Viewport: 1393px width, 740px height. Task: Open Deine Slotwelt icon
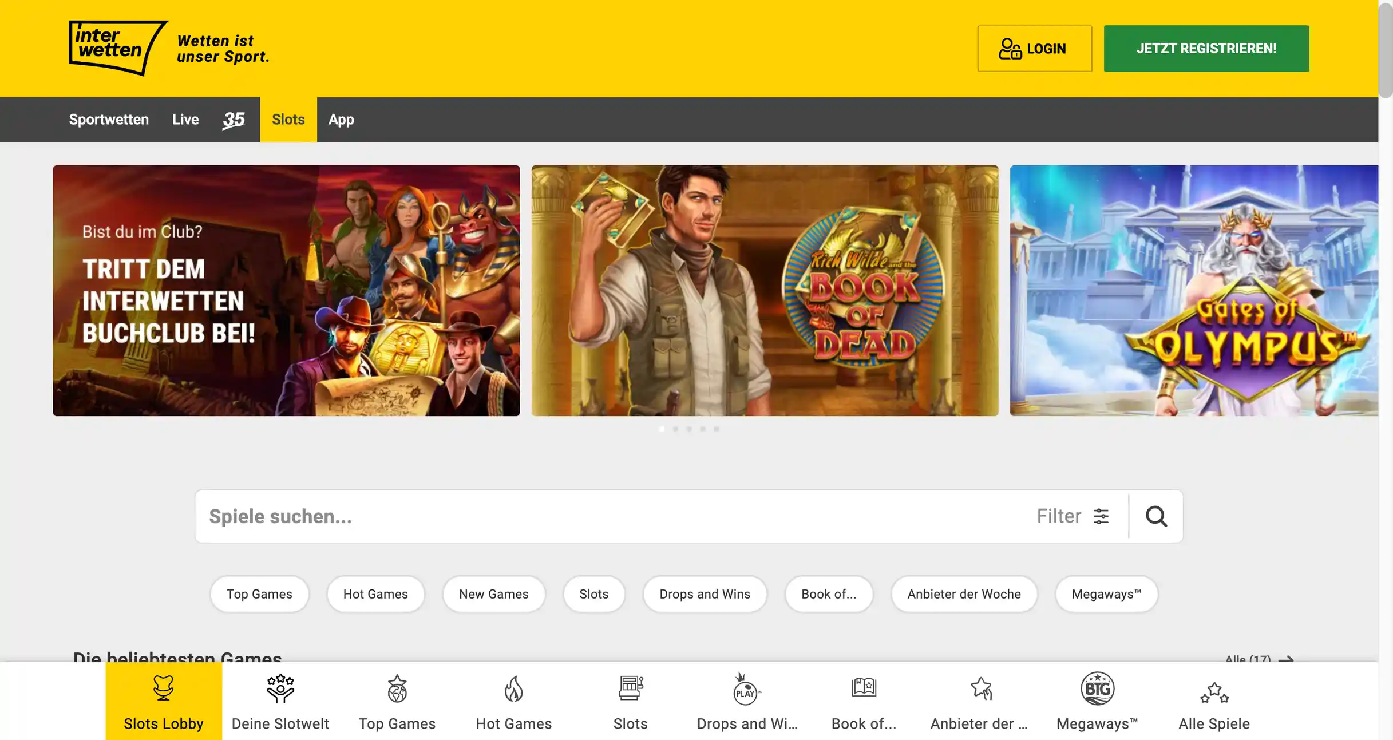(280, 688)
